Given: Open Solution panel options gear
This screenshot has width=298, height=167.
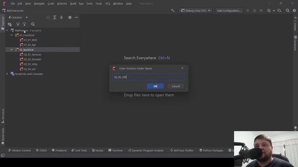Looking at the screenshot, I should pyautogui.click(x=70, y=18).
